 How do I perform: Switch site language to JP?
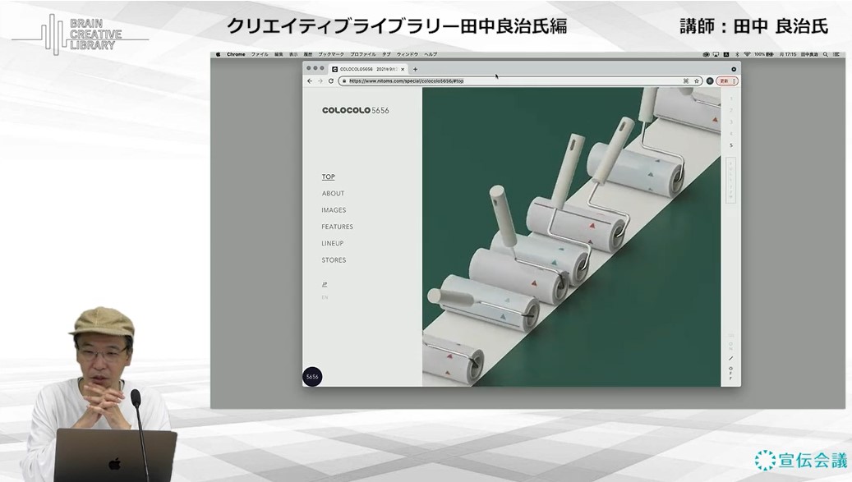point(325,284)
